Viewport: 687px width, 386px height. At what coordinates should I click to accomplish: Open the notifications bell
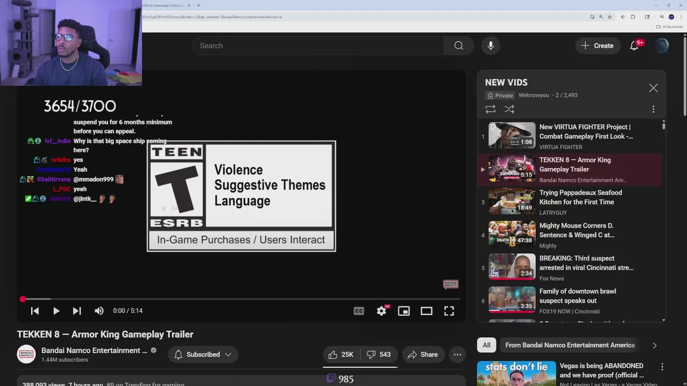pos(634,46)
